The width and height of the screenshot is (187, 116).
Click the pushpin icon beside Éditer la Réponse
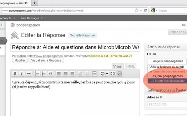[15, 35]
